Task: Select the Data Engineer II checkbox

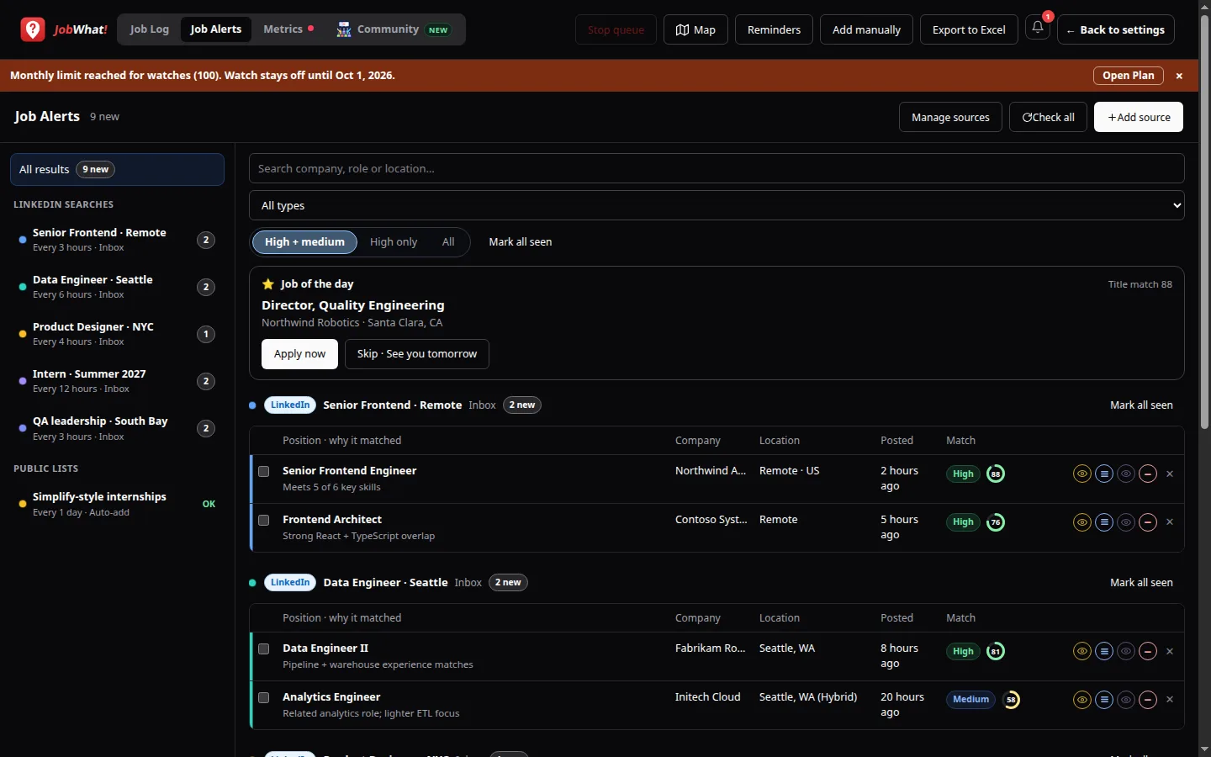Action: click(264, 648)
